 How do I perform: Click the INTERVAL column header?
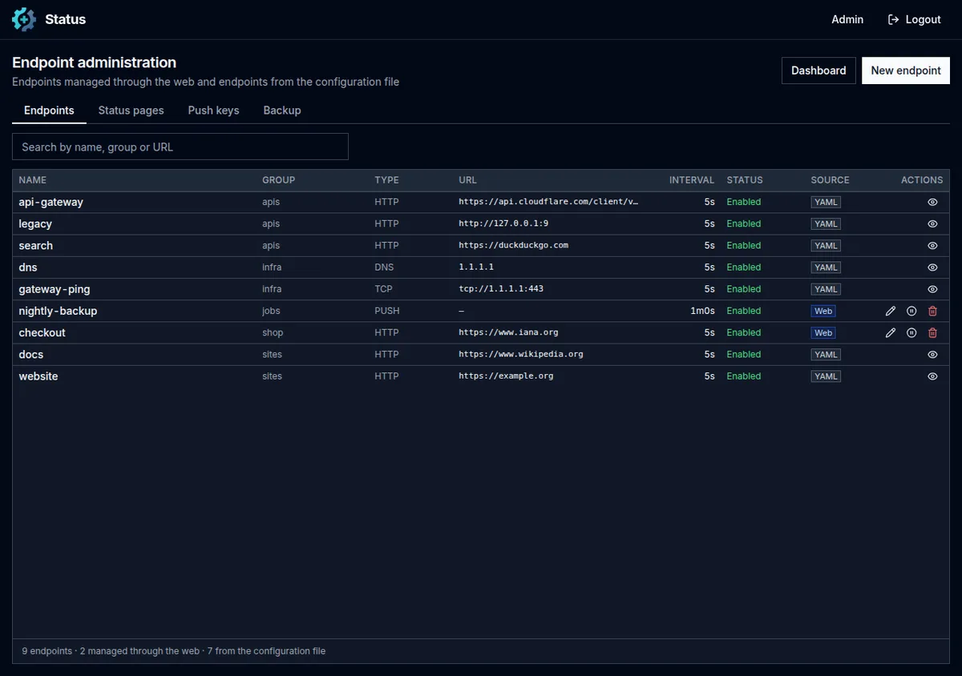pos(692,180)
